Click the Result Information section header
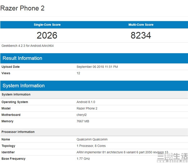Viewport: 188px width, 163px height. click(x=22, y=58)
